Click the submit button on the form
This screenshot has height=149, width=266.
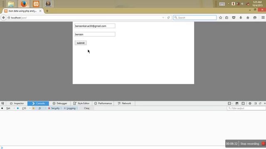pyautogui.click(x=81, y=43)
